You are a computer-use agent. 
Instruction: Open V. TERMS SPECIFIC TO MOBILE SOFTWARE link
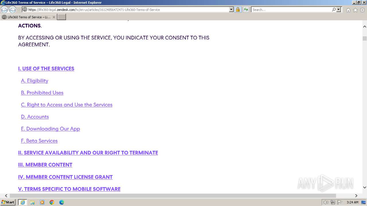[x=69, y=189]
